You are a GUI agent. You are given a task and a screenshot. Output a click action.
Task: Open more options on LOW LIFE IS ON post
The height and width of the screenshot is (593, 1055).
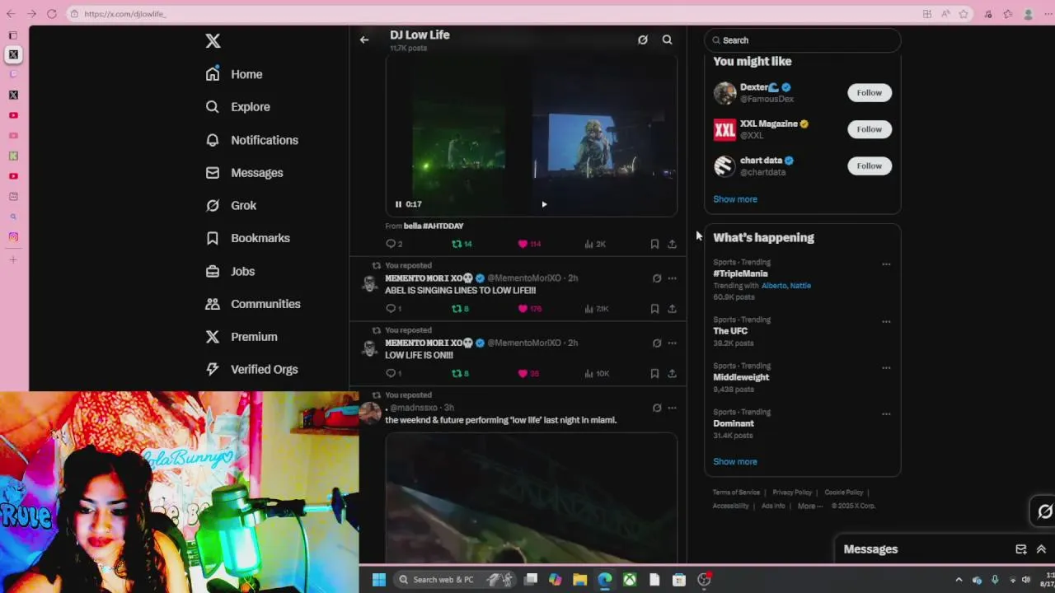click(673, 343)
